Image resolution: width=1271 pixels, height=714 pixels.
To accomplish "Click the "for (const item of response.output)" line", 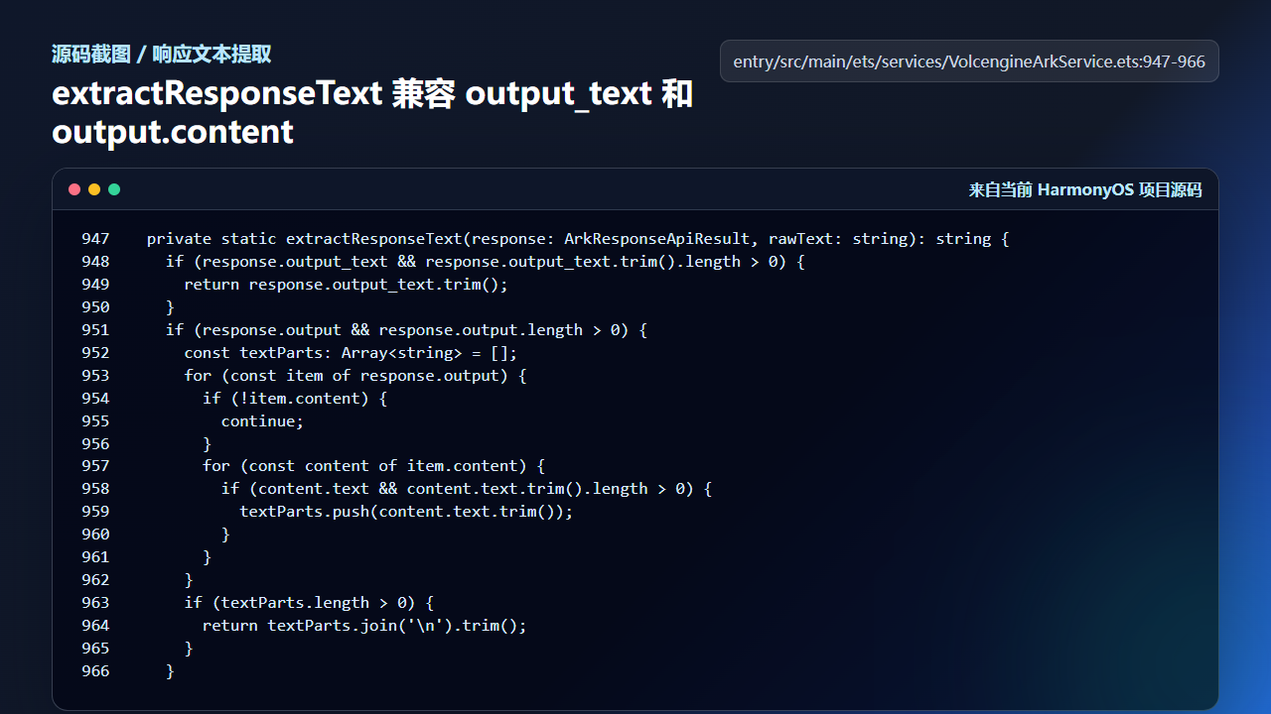I will click(354, 376).
